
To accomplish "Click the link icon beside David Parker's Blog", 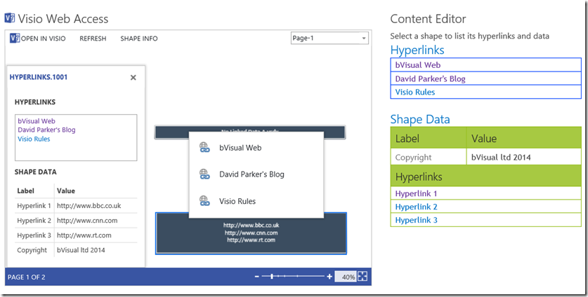I will [x=204, y=174].
